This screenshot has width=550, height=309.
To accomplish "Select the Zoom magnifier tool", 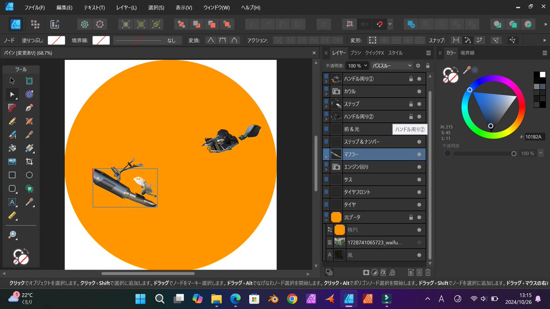I will click(x=12, y=235).
